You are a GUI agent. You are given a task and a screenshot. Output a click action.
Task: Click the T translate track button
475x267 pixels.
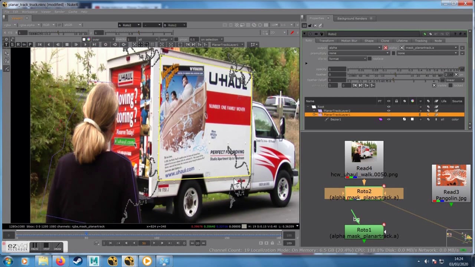[6, 44]
